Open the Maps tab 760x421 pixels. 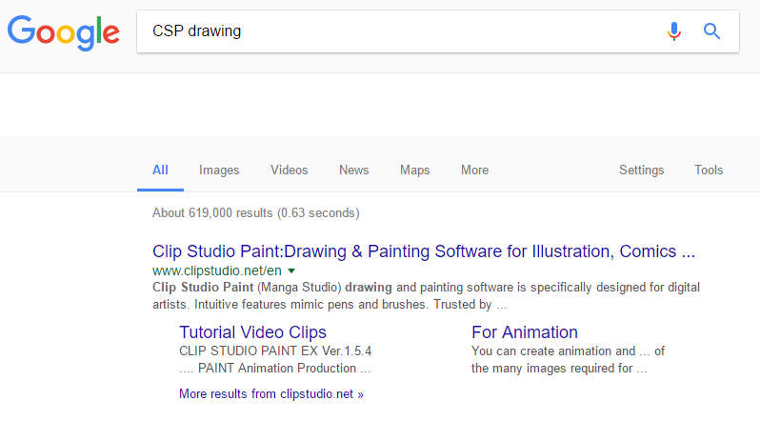point(414,170)
